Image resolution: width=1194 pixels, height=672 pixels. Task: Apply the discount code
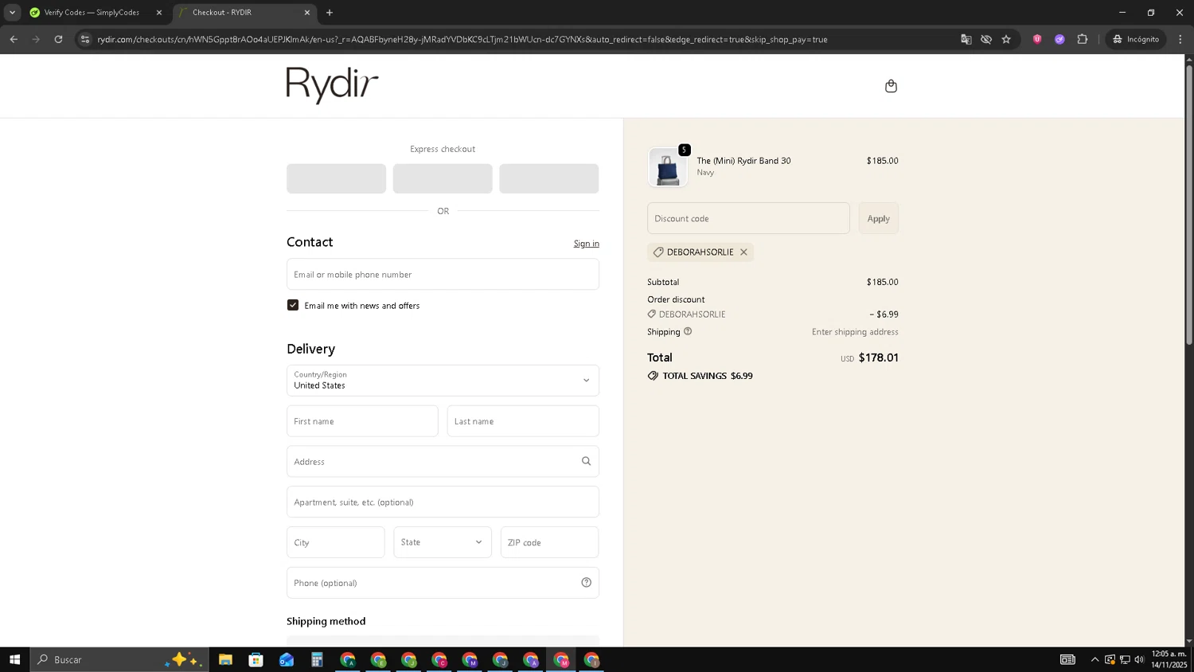(x=878, y=218)
